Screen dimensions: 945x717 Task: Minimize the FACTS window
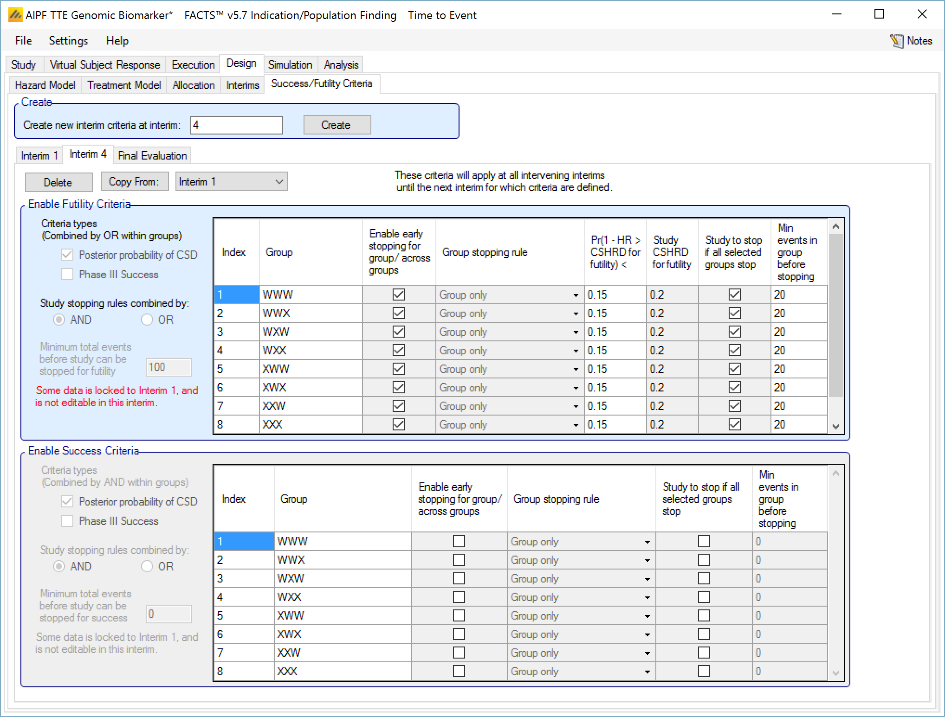[x=836, y=14]
